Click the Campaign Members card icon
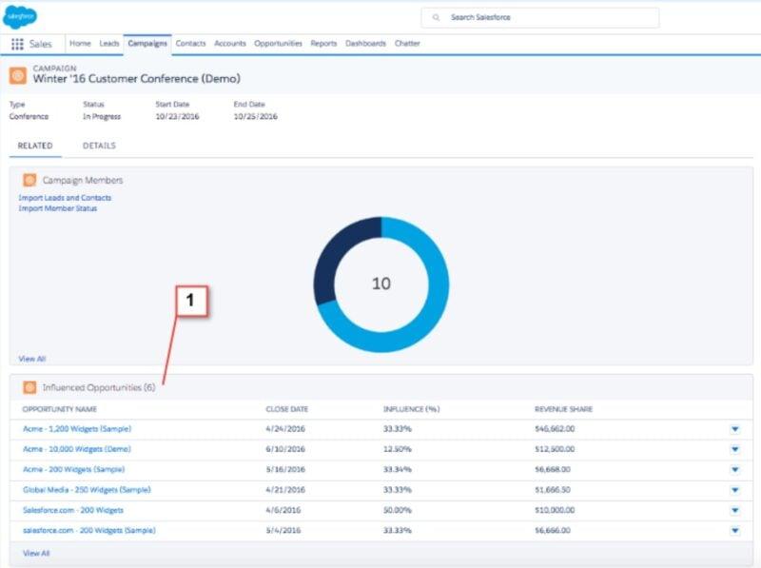The height and width of the screenshot is (568, 761). 29,180
